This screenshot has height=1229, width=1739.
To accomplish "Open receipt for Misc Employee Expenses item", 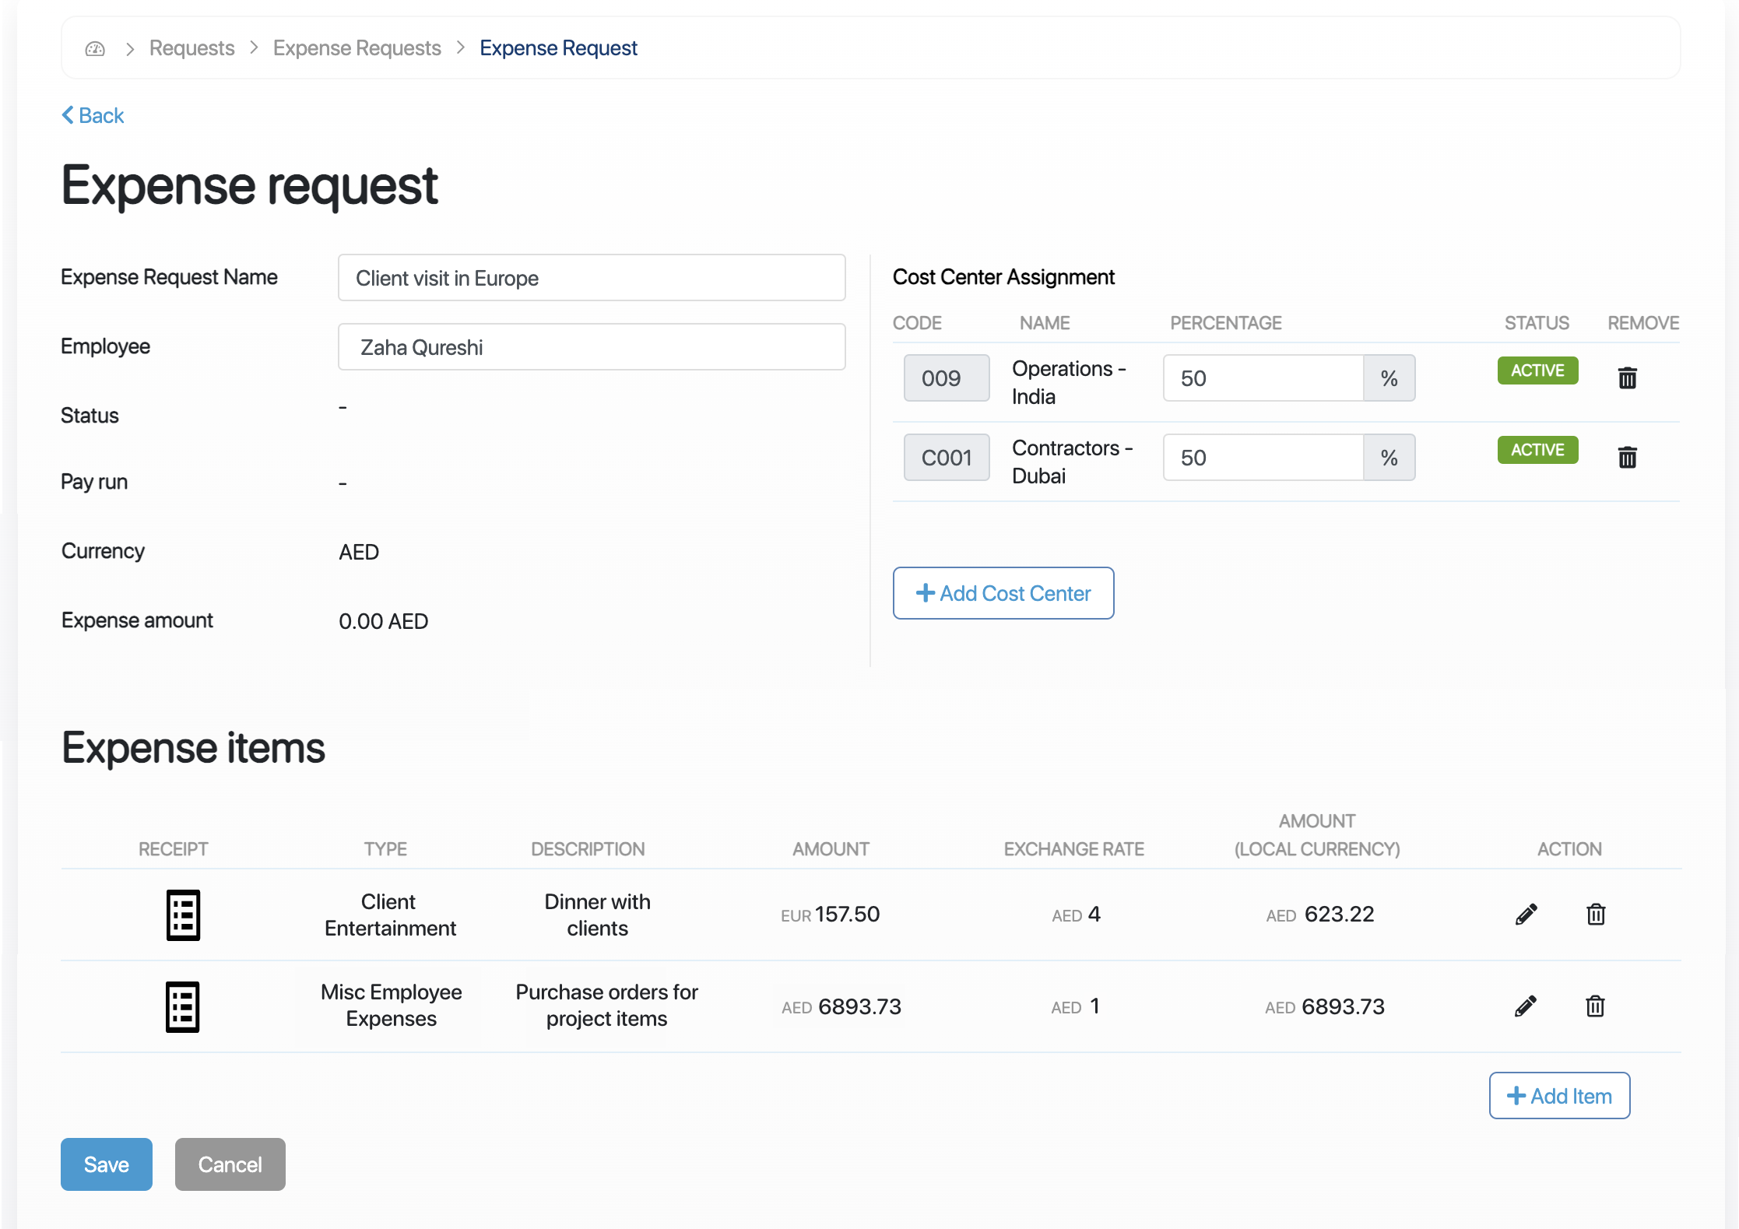I will (x=183, y=1006).
